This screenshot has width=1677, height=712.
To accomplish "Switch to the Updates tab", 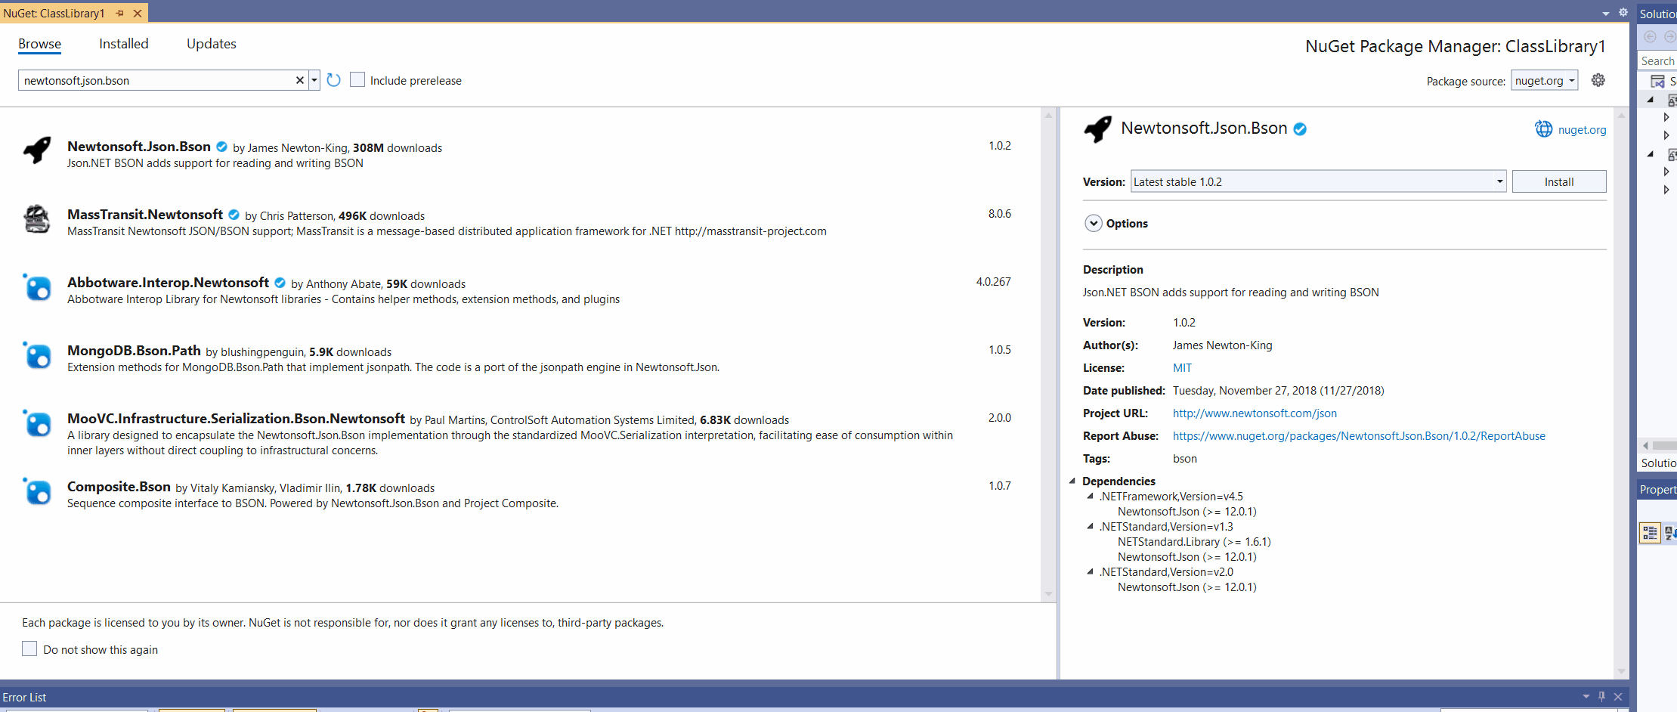I will (212, 44).
